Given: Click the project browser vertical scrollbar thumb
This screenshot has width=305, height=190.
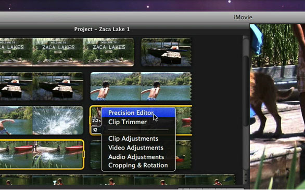Looking at the screenshot, I should point(246,91).
